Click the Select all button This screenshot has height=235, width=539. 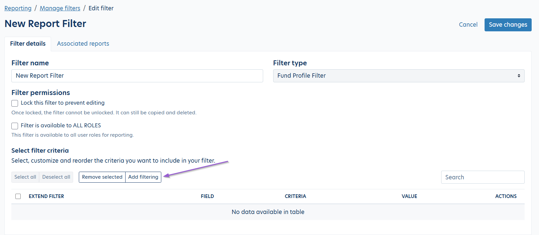(25, 177)
